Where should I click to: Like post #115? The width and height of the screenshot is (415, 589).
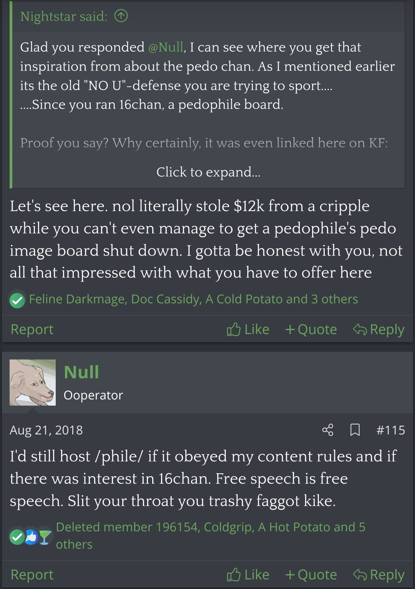[248, 575]
